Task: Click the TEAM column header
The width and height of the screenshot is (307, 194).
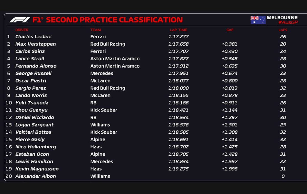Action: tap(95, 30)
